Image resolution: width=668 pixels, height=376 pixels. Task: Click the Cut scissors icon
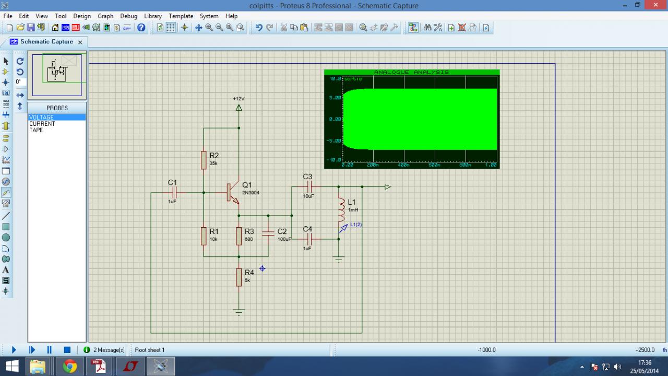pyautogui.click(x=284, y=28)
